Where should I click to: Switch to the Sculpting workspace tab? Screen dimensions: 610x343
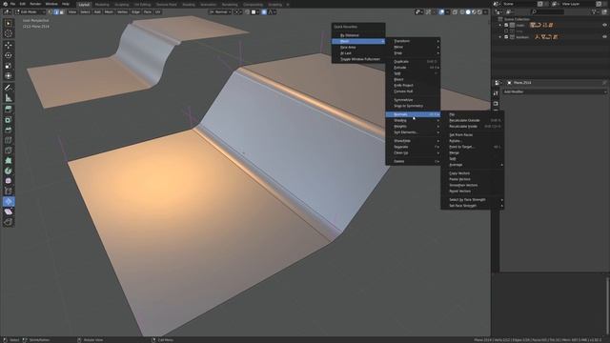[x=122, y=4]
